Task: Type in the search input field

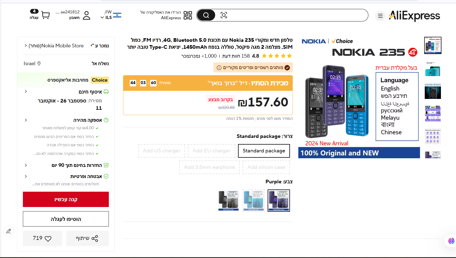Action: pyautogui.click(x=296, y=15)
